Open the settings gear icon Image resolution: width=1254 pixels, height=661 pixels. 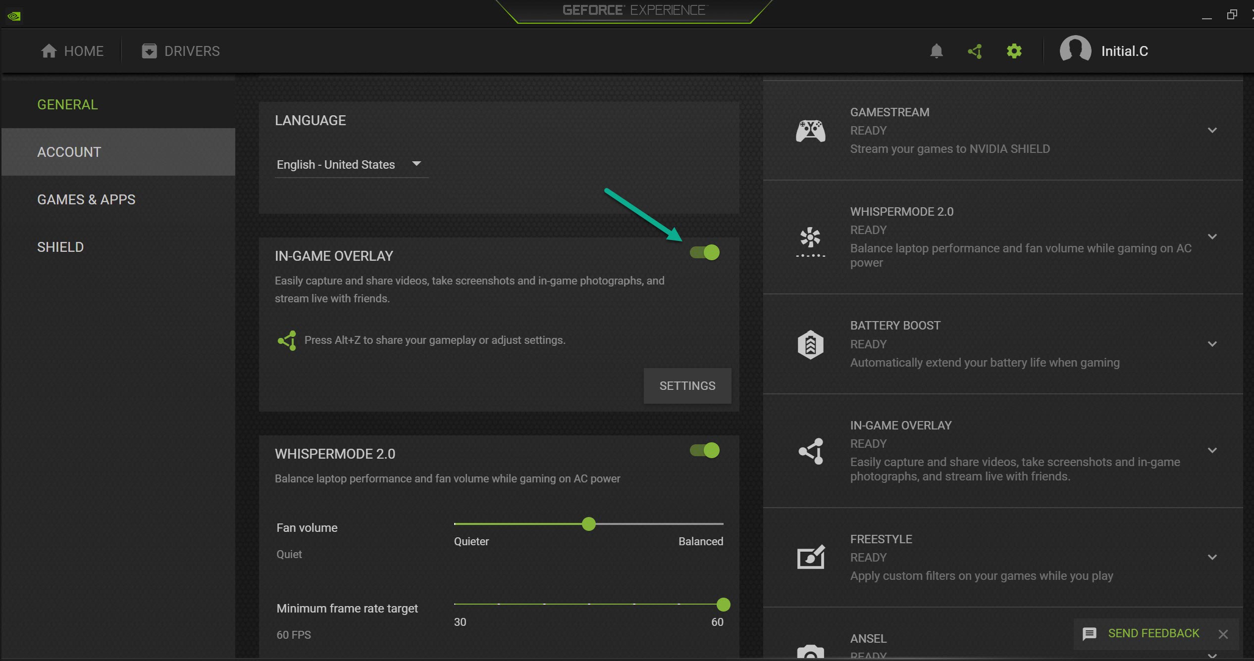(1014, 51)
